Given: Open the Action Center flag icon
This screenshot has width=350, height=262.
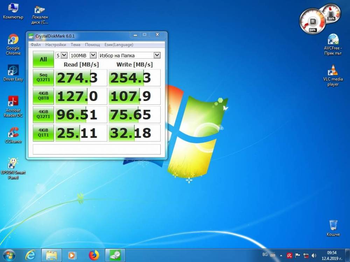Looking at the screenshot, I should pos(297,255).
